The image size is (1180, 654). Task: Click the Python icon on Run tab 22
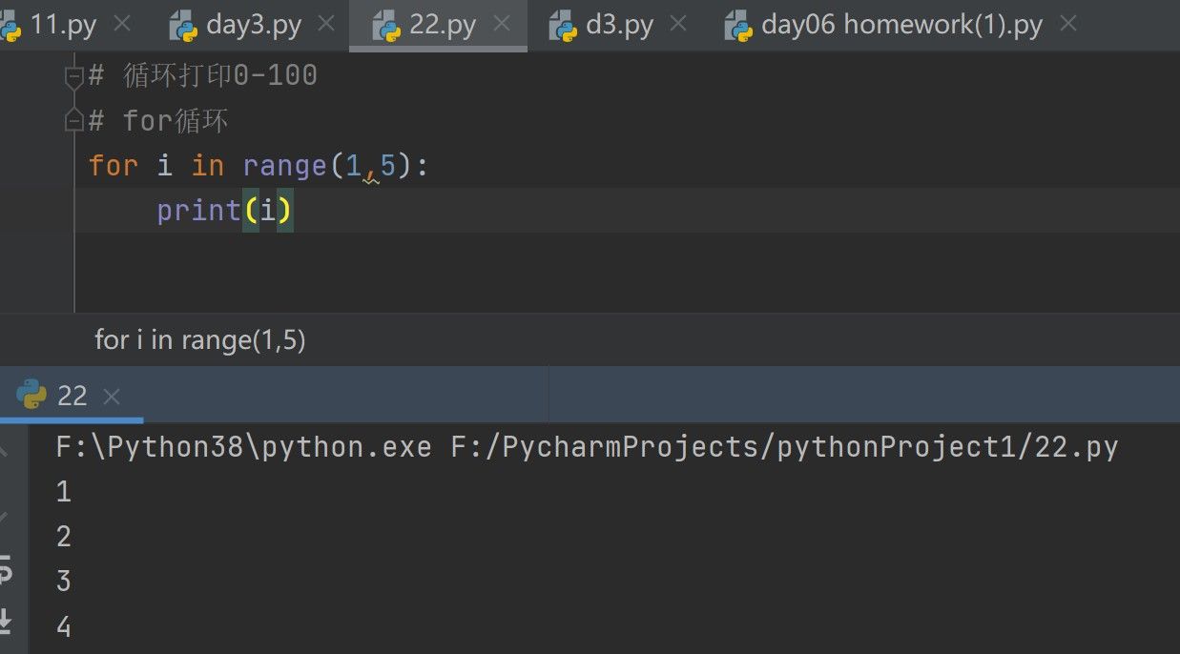click(x=31, y=395)
